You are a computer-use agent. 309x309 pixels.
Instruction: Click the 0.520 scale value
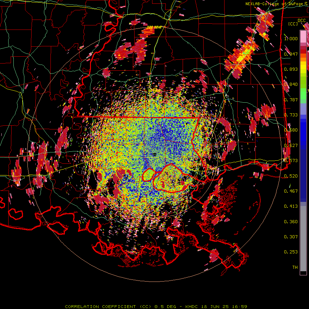point(291,176)
